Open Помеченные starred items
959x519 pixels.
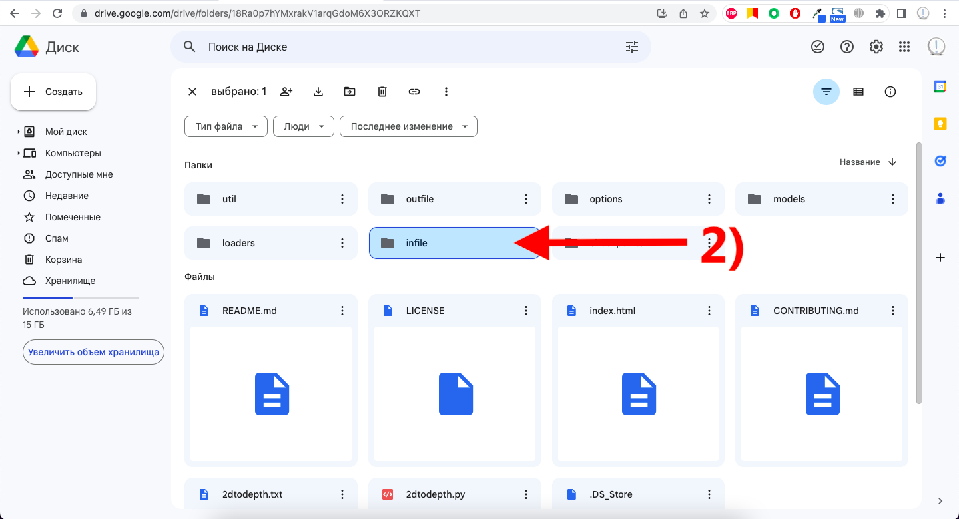tap(73, 217)
